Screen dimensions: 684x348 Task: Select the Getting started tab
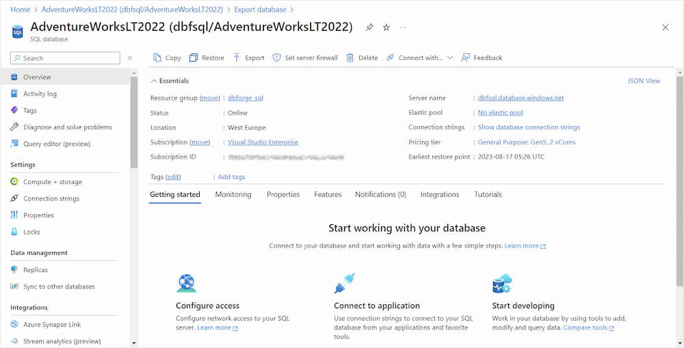point(175,194)
